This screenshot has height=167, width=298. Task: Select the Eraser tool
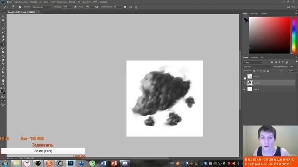click(3, 52)
